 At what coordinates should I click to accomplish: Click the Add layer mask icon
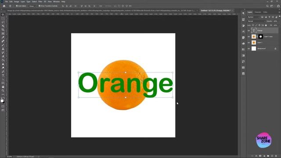click(x=260, y=156)
